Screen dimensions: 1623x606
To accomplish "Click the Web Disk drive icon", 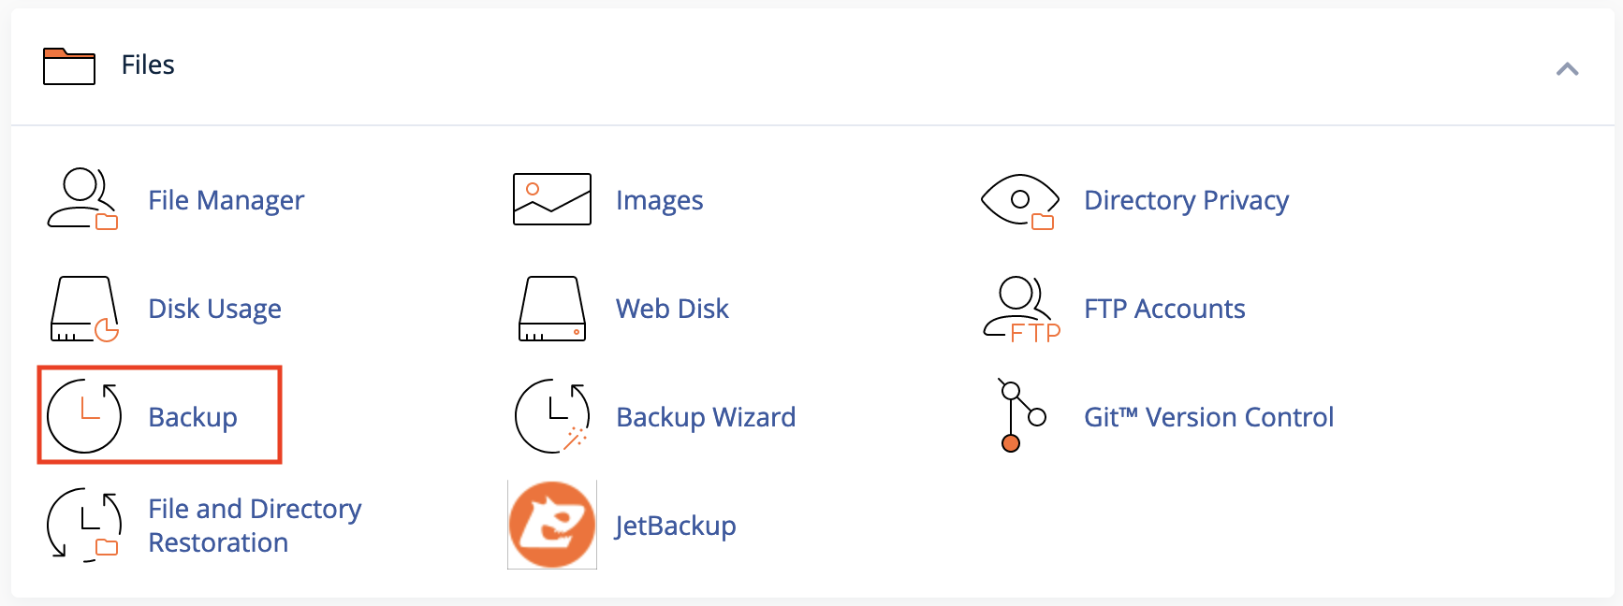I will click(552, 309).
